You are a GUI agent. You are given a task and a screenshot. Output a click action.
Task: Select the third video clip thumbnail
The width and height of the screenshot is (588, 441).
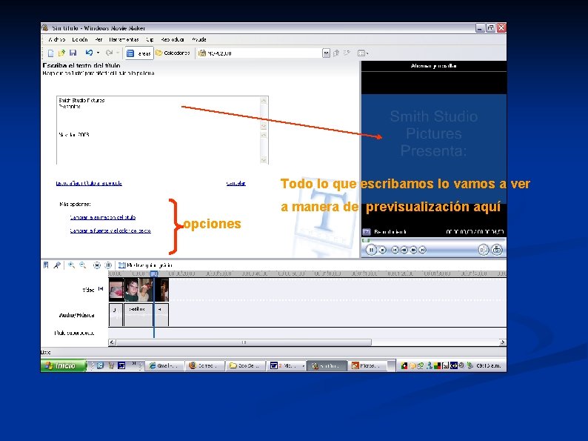(146, 289)
